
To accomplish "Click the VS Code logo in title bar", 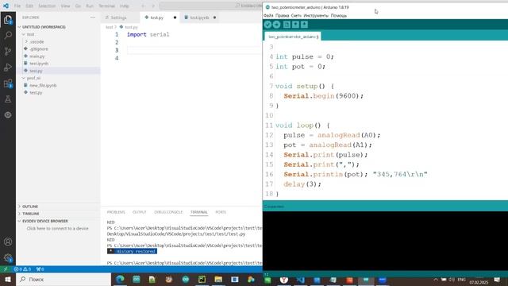I will [x=6, y=6].
